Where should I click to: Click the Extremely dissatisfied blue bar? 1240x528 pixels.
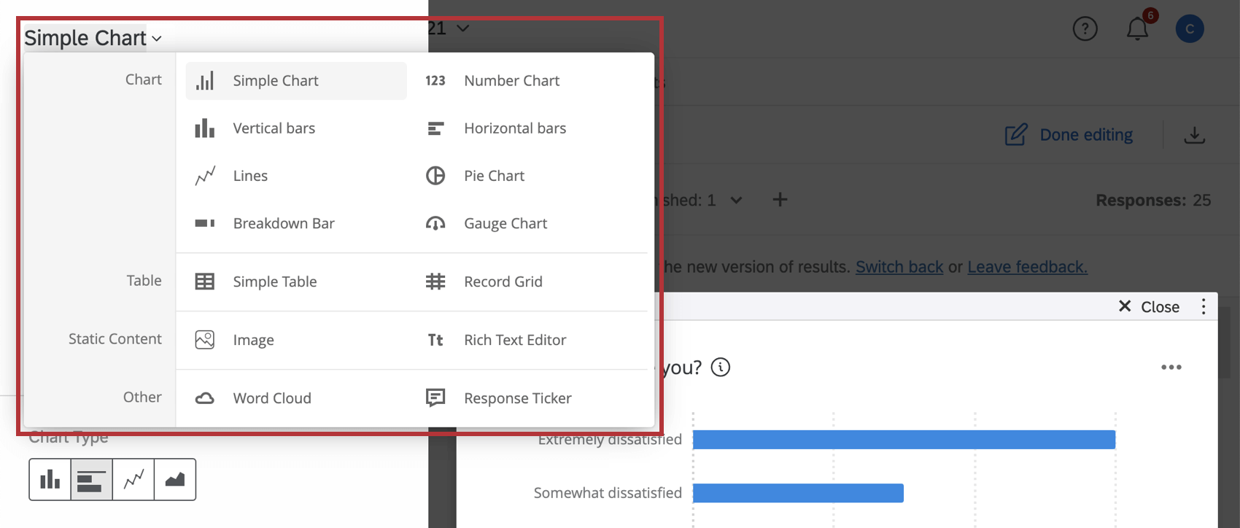pos(903,439)
